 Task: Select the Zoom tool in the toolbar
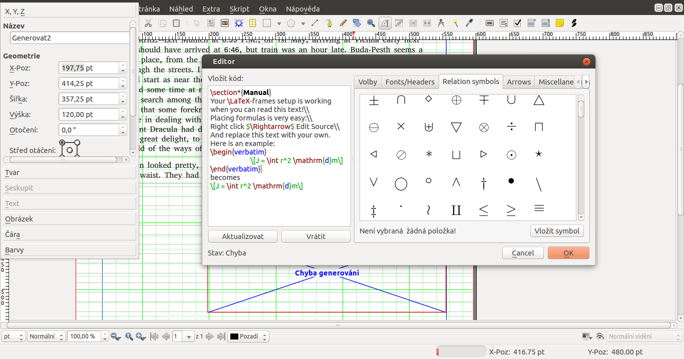[371, 23]
